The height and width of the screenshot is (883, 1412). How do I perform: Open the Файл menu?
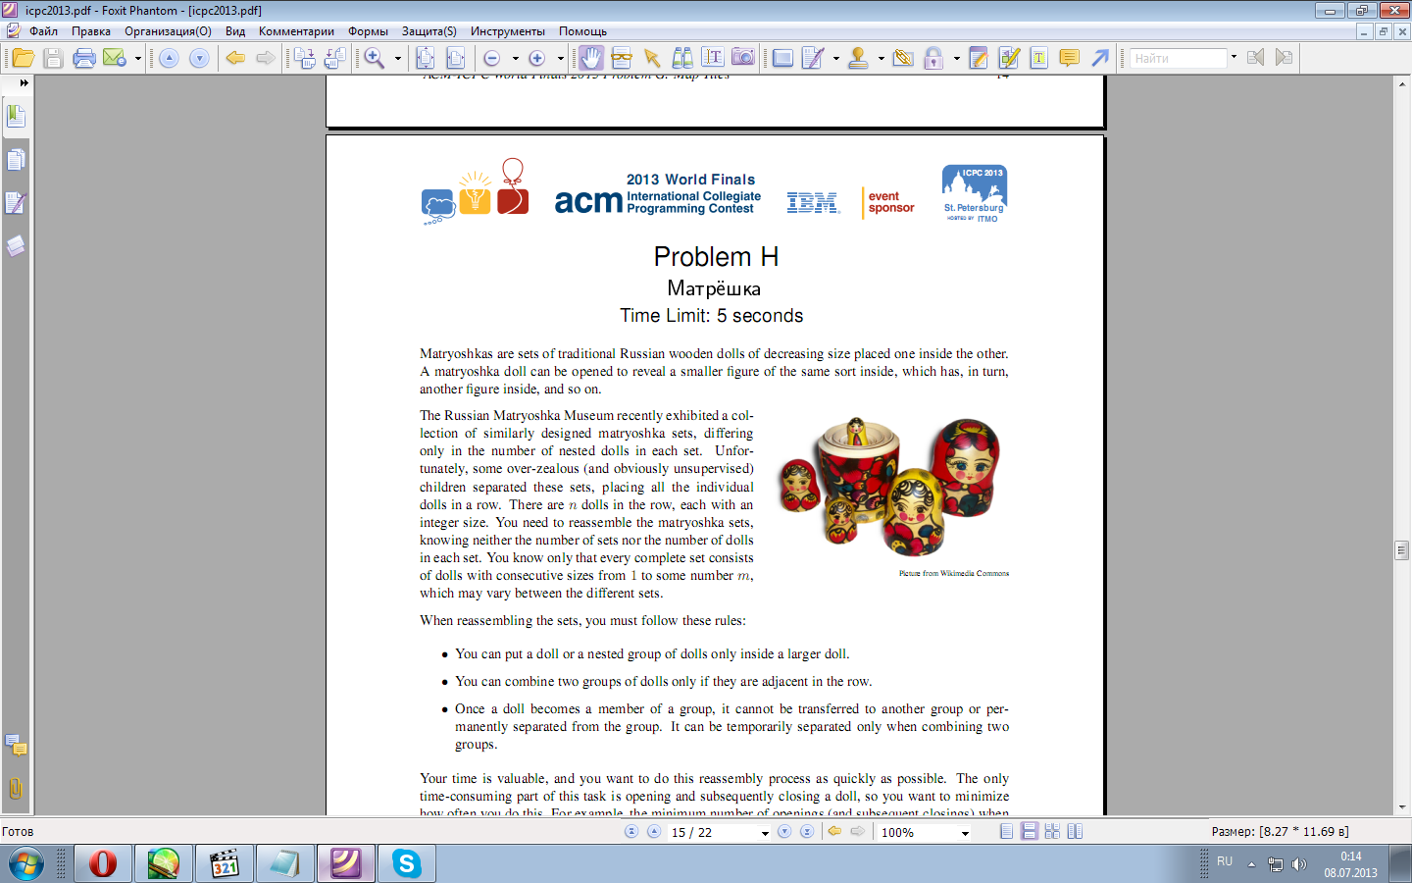coord(43,31)
